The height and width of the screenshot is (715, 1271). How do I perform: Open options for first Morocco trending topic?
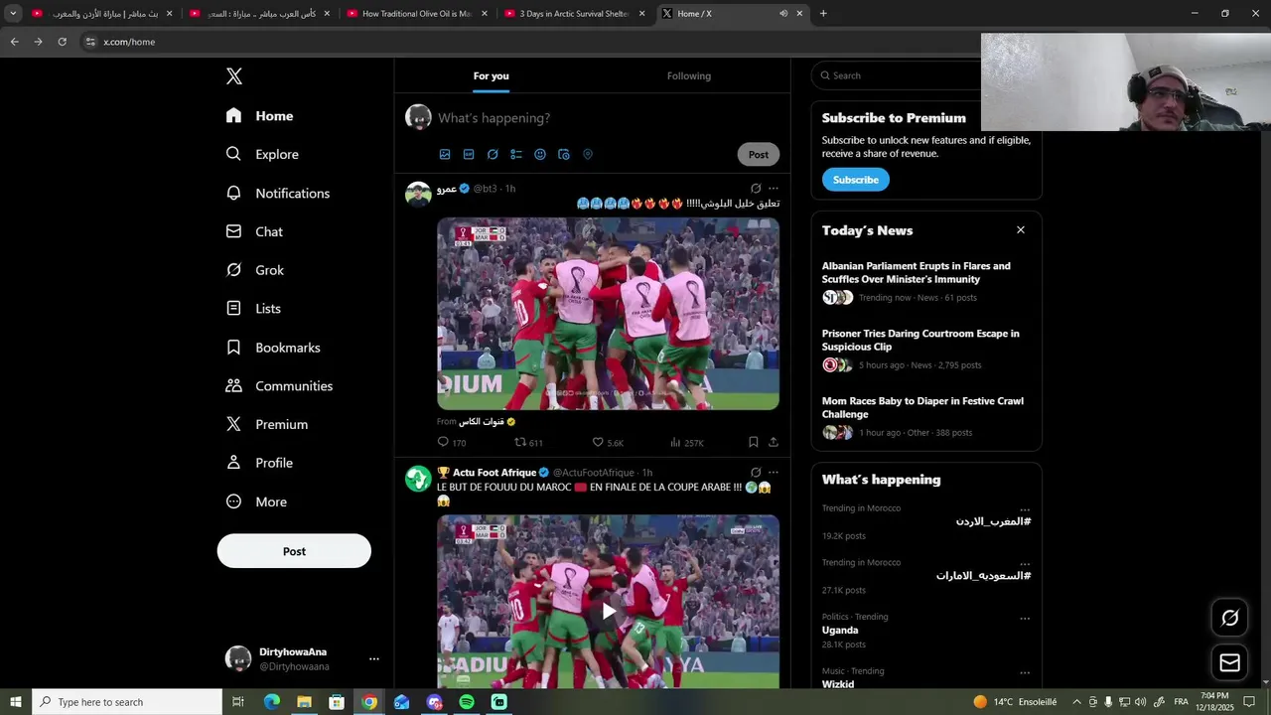1025,509
